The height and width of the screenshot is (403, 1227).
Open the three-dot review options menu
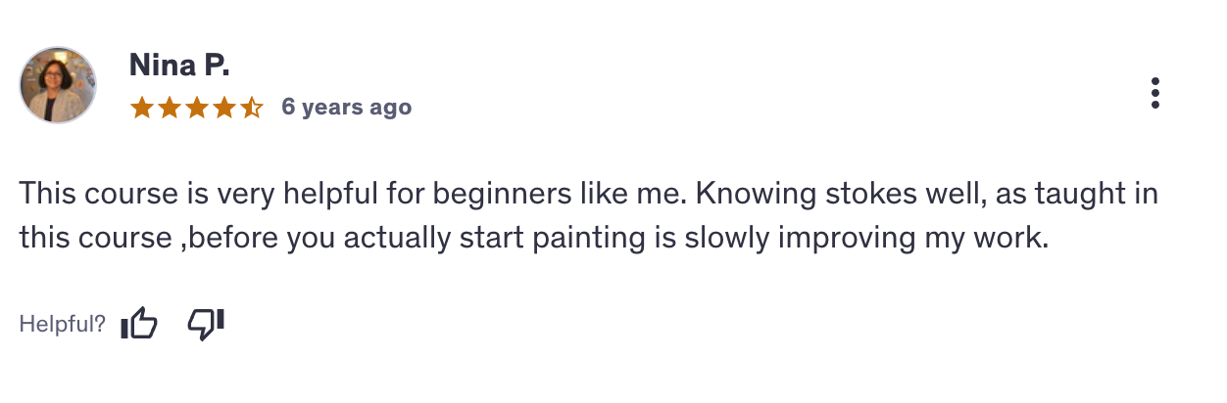[x=1155, y=93]
